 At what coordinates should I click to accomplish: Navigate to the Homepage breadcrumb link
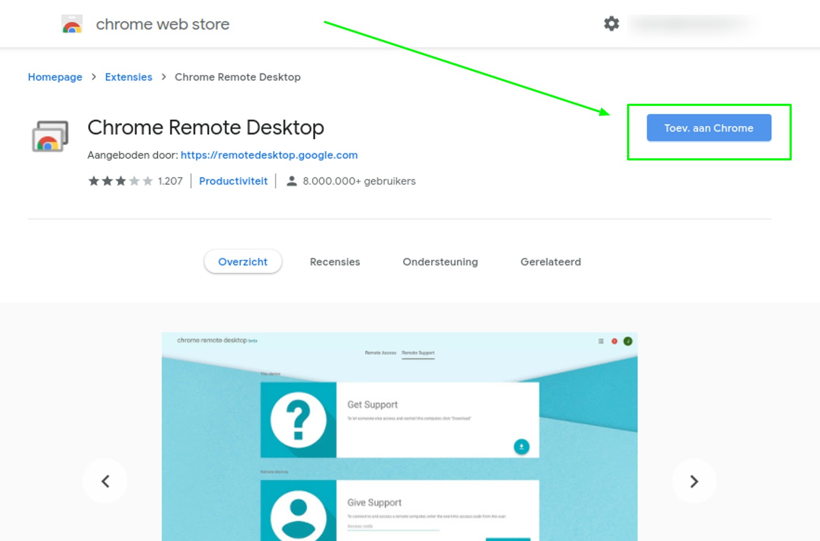click(x=55, y=77)
